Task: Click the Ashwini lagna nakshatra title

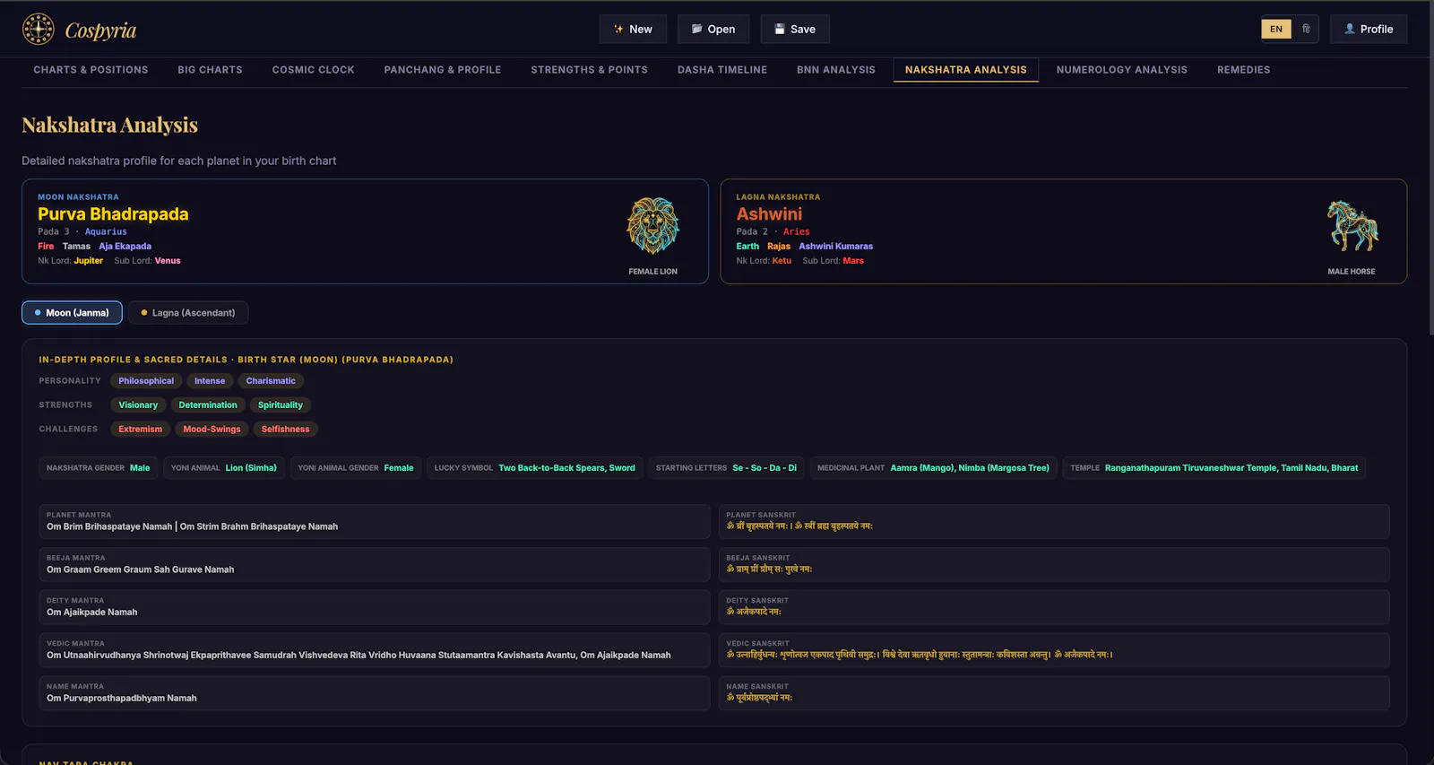Action: pos(769,214)
